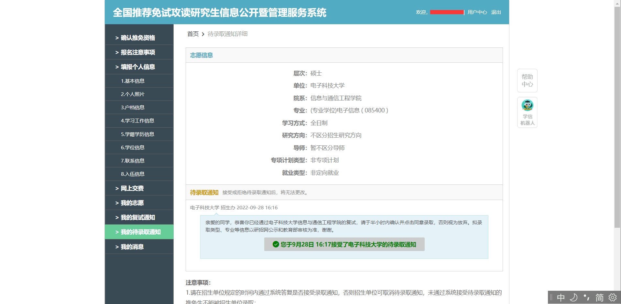Toggle the IME moon icon
The width and height of the screenshot is (621, 304).
[574, 297]
